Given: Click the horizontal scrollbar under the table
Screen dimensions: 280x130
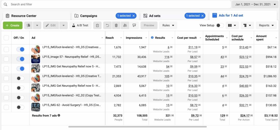Looking at the screenshot, I should [137, 127].
